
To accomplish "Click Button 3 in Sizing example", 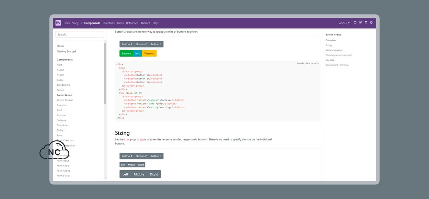I will 156,156.
